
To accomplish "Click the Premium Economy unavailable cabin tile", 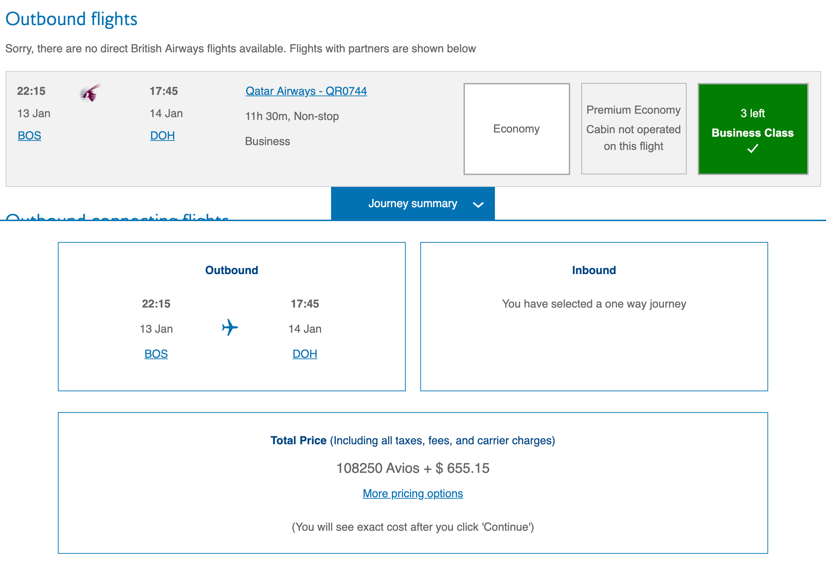I will [x=633, y=129].
